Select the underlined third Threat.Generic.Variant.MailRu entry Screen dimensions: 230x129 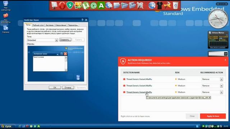pyautogui.click(x=139, y=92)
